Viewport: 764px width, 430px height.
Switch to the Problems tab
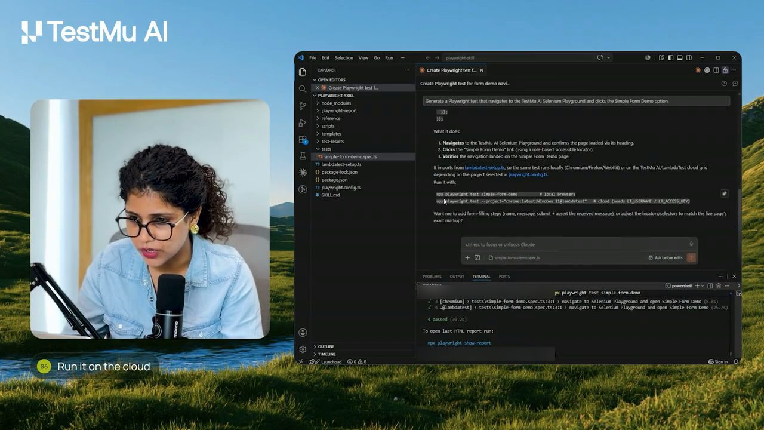click(x=432, y=277)
